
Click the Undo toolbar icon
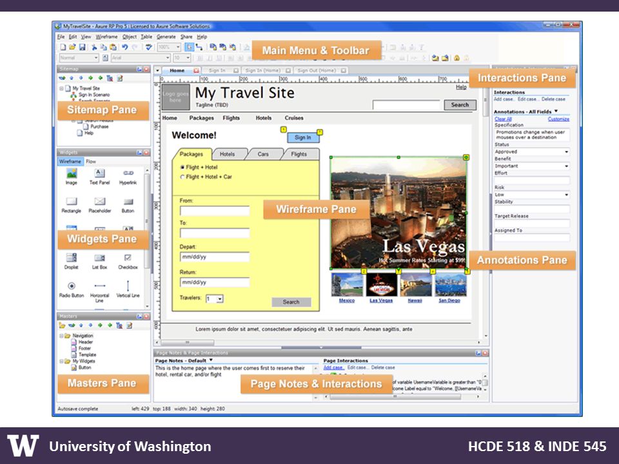point(124,47)
